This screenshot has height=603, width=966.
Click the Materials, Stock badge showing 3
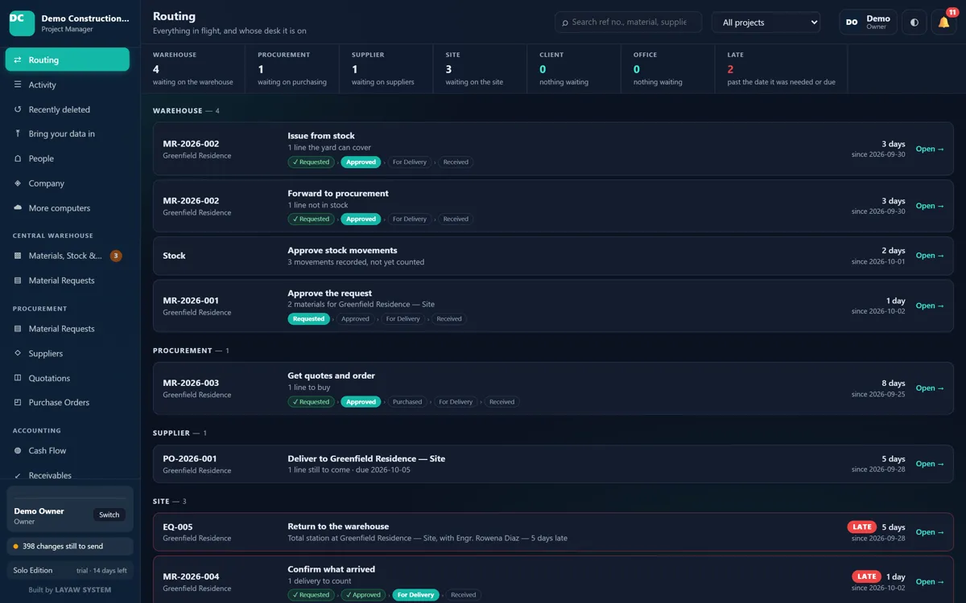(116, 256)
